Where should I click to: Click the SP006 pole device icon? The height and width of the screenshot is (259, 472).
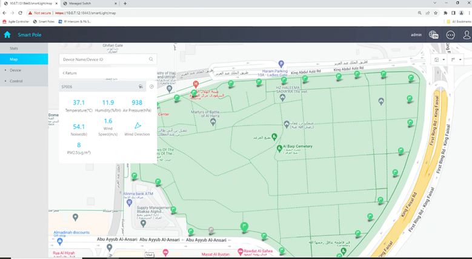click(141, 87)
